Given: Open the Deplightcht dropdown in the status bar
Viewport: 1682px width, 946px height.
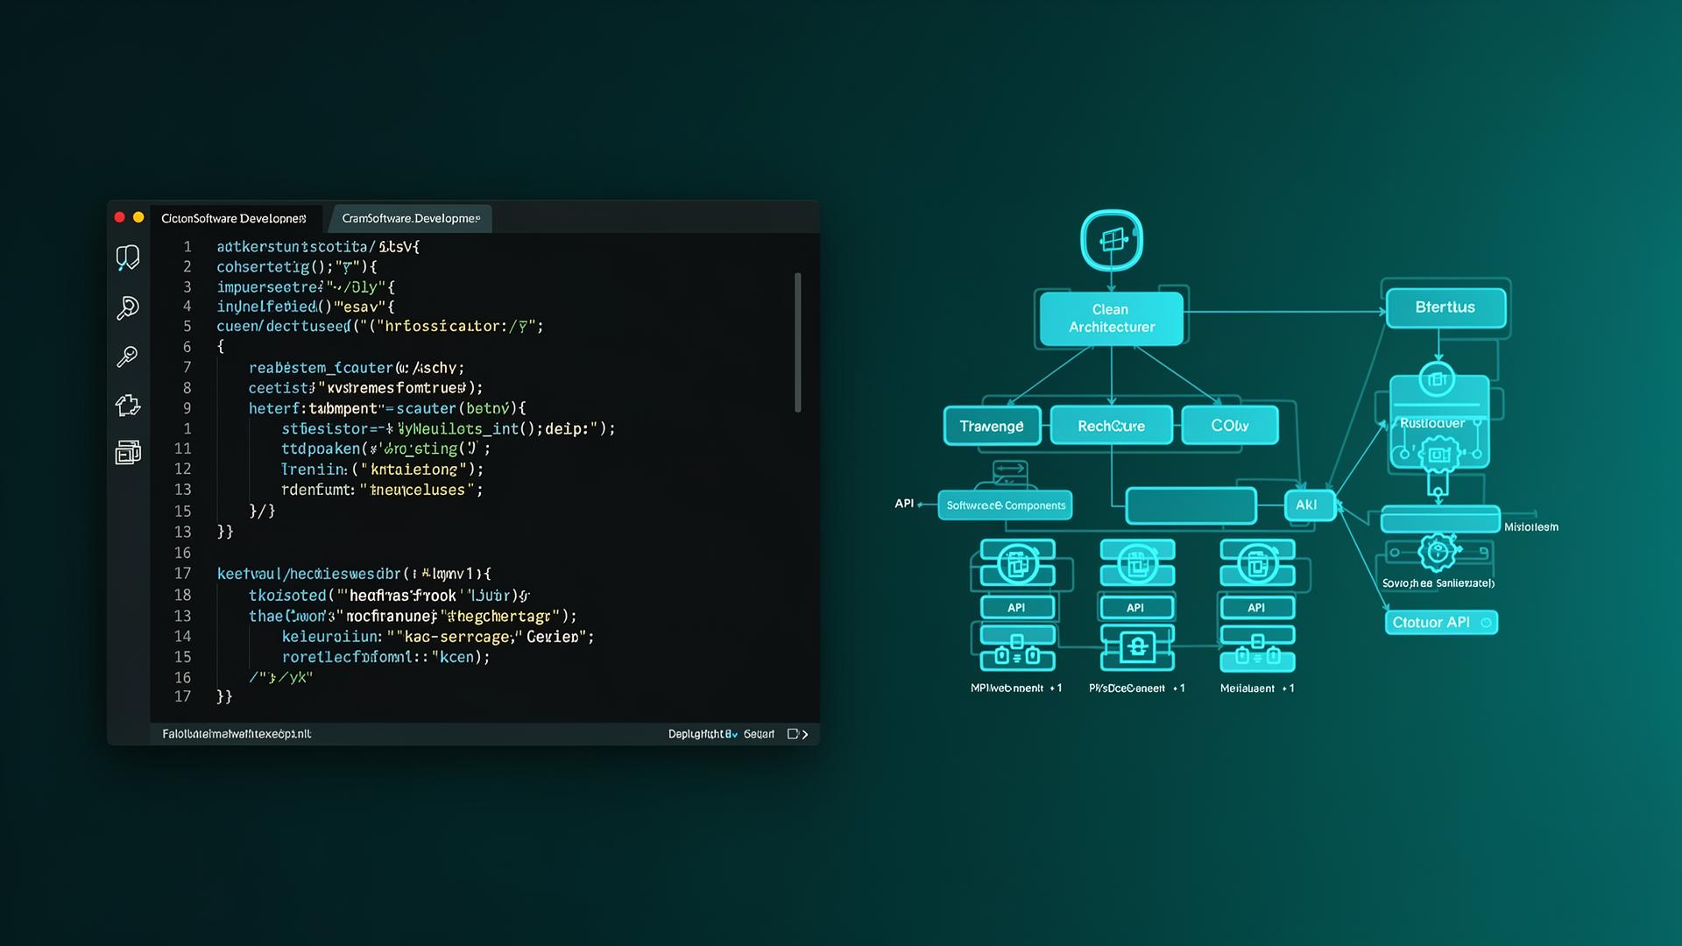Looking at the screenshot, I should click(703, 734).
